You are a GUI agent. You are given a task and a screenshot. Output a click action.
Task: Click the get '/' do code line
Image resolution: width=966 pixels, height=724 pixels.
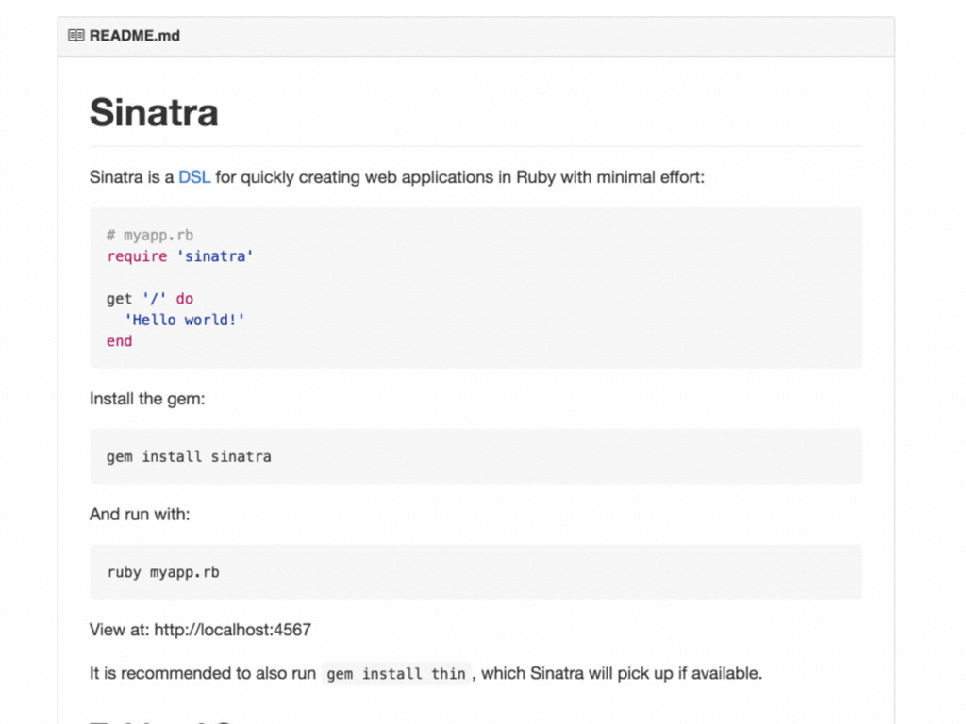[150, 299]
